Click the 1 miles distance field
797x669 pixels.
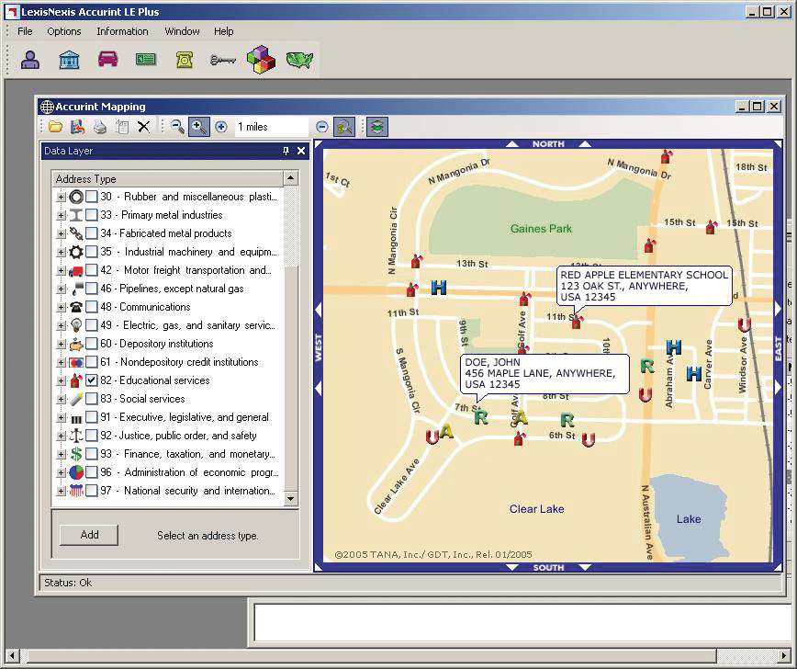click(x=271, y=127)
